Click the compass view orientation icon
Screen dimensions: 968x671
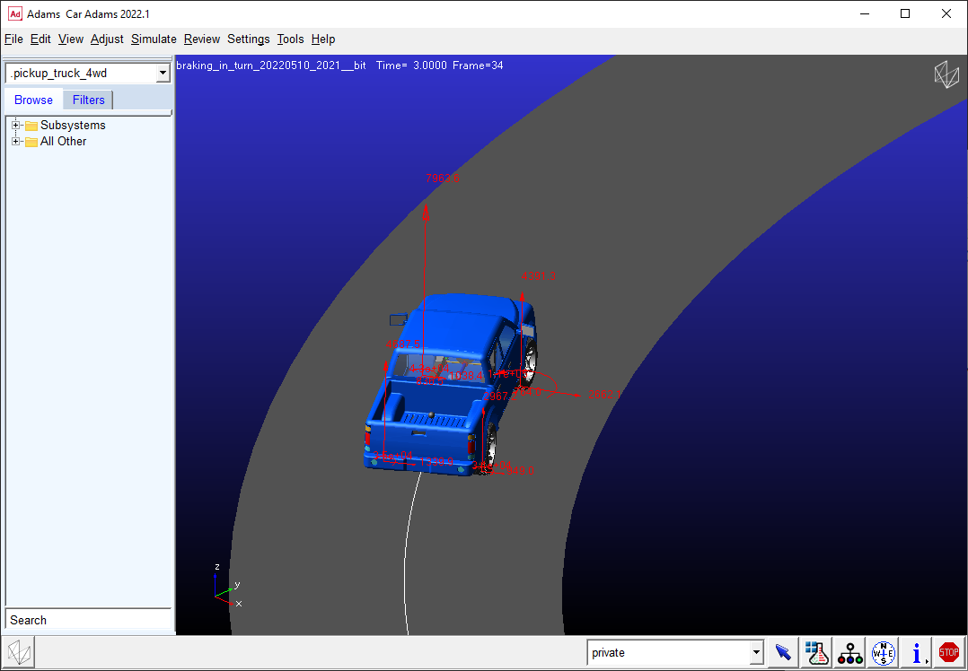884,652
